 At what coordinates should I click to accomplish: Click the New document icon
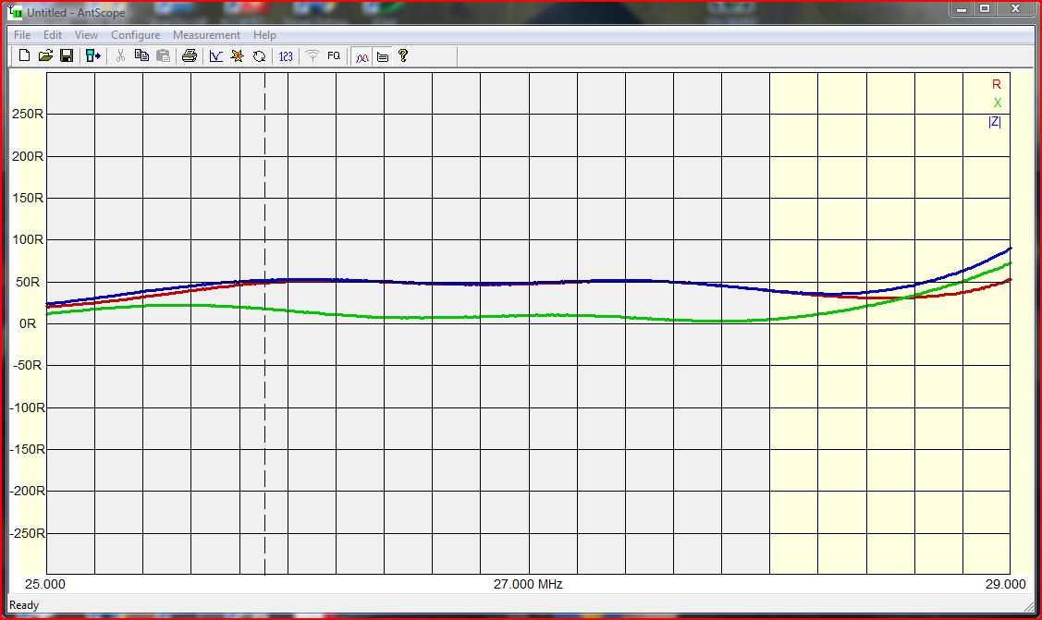pyautogui.click(x=24, y=56)
